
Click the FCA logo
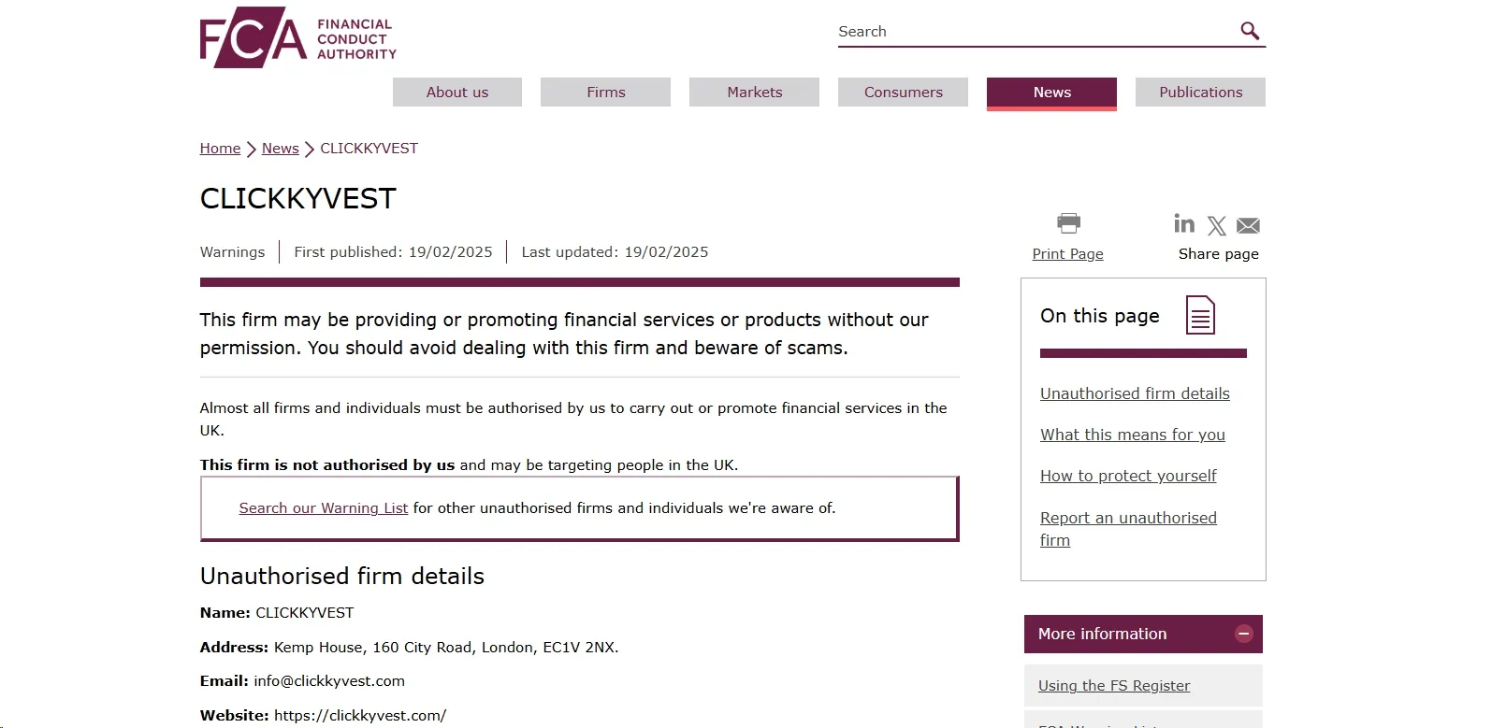coord(298,37)
